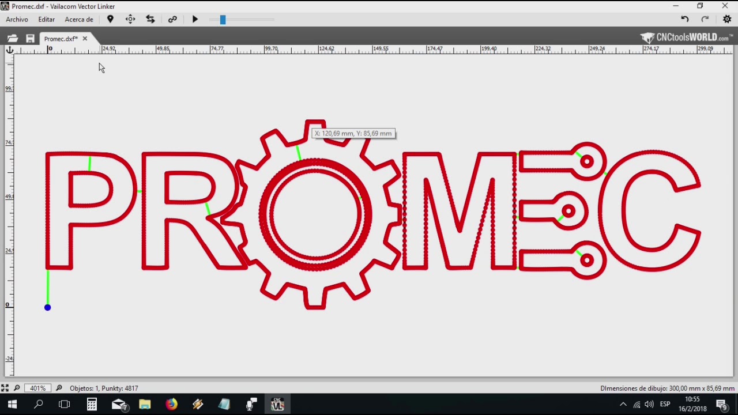
Task: Click the redo arrow icon
Action: tap(705, 19)
